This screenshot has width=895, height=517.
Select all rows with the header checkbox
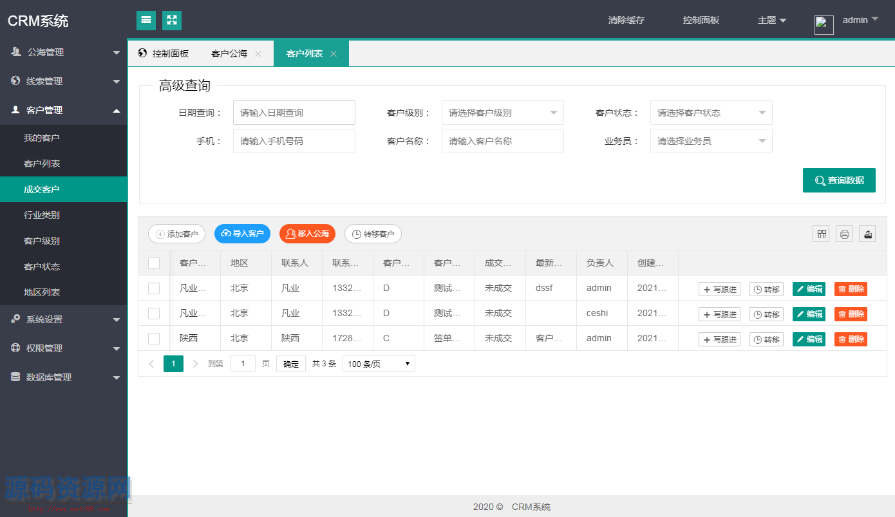tap(153, 262)
